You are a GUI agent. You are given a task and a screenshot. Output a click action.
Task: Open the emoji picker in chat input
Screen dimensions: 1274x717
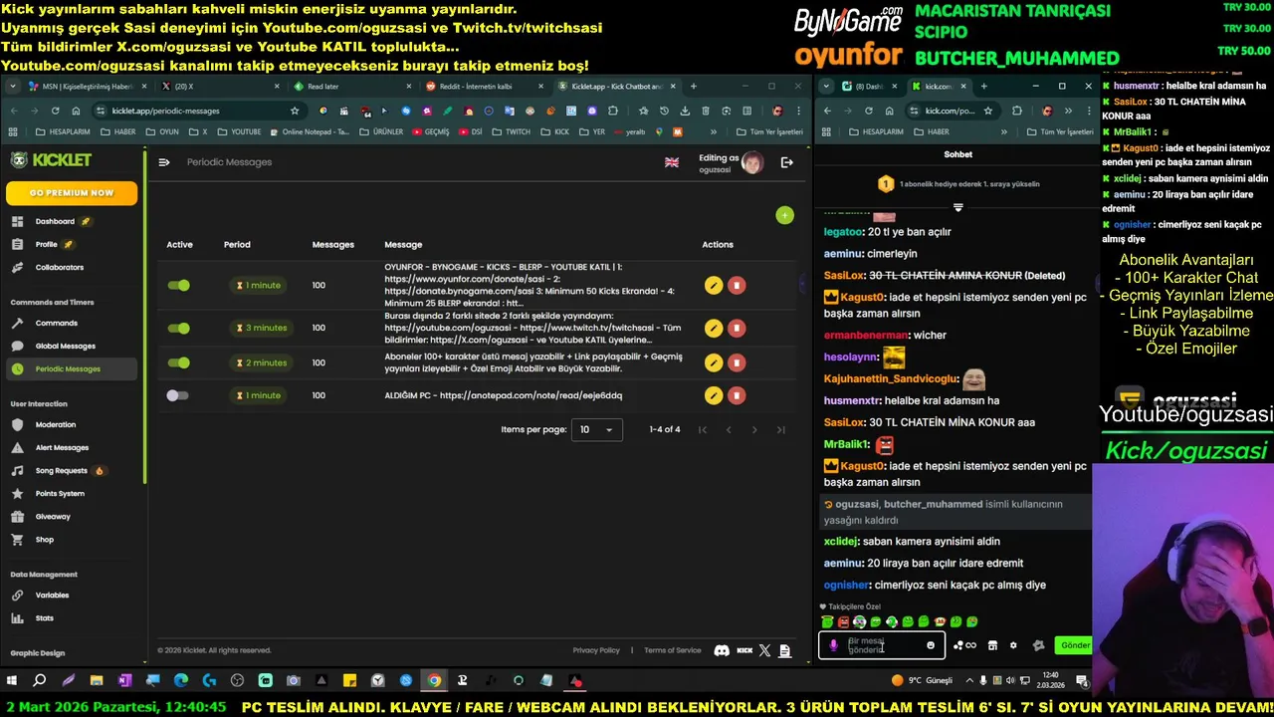pos(931,645)
